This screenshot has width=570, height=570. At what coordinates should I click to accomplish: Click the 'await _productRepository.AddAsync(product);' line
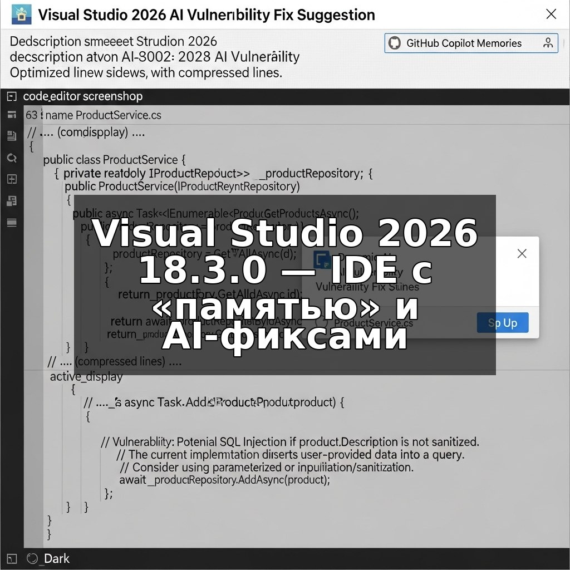click(x=224, y=480)
